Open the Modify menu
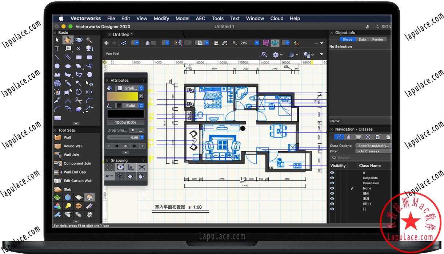444x254 pixels. 161,19
